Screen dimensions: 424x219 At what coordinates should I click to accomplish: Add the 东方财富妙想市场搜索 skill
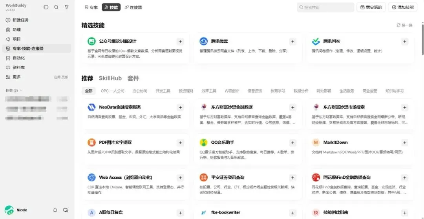click(x=404, y=107)
